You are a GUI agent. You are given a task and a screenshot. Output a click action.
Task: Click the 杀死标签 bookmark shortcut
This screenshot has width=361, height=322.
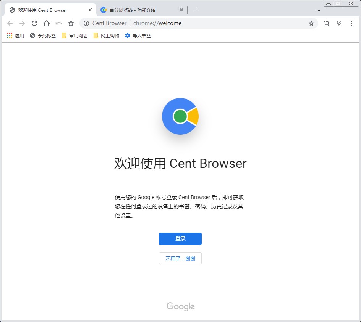click(42, 35)
